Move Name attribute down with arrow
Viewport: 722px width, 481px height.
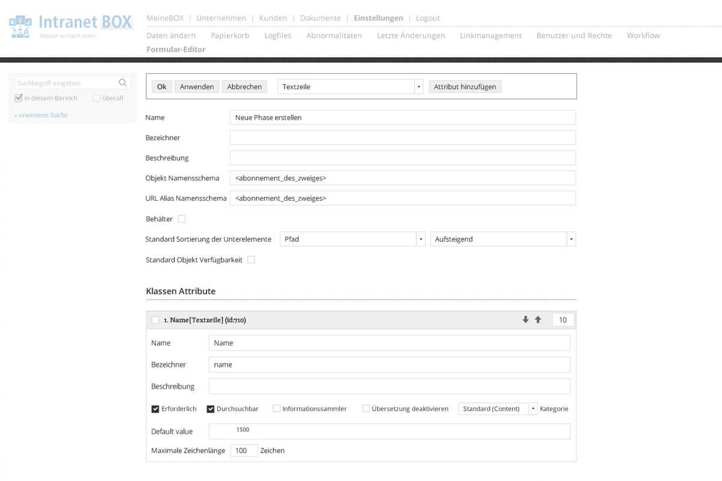pyautogui.click(x=526, y=320)
